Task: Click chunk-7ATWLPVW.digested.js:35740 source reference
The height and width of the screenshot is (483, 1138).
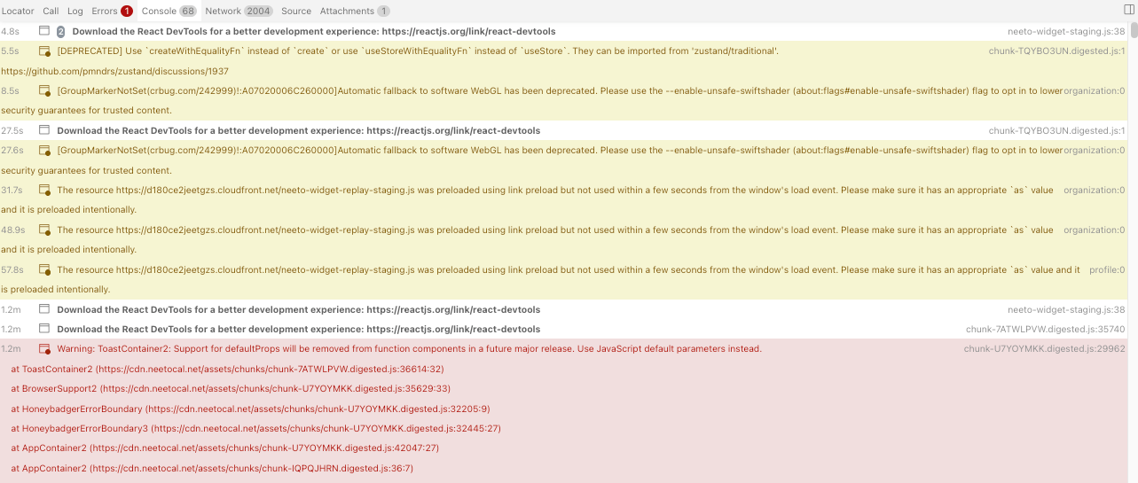Action: tap(1045, 330)
